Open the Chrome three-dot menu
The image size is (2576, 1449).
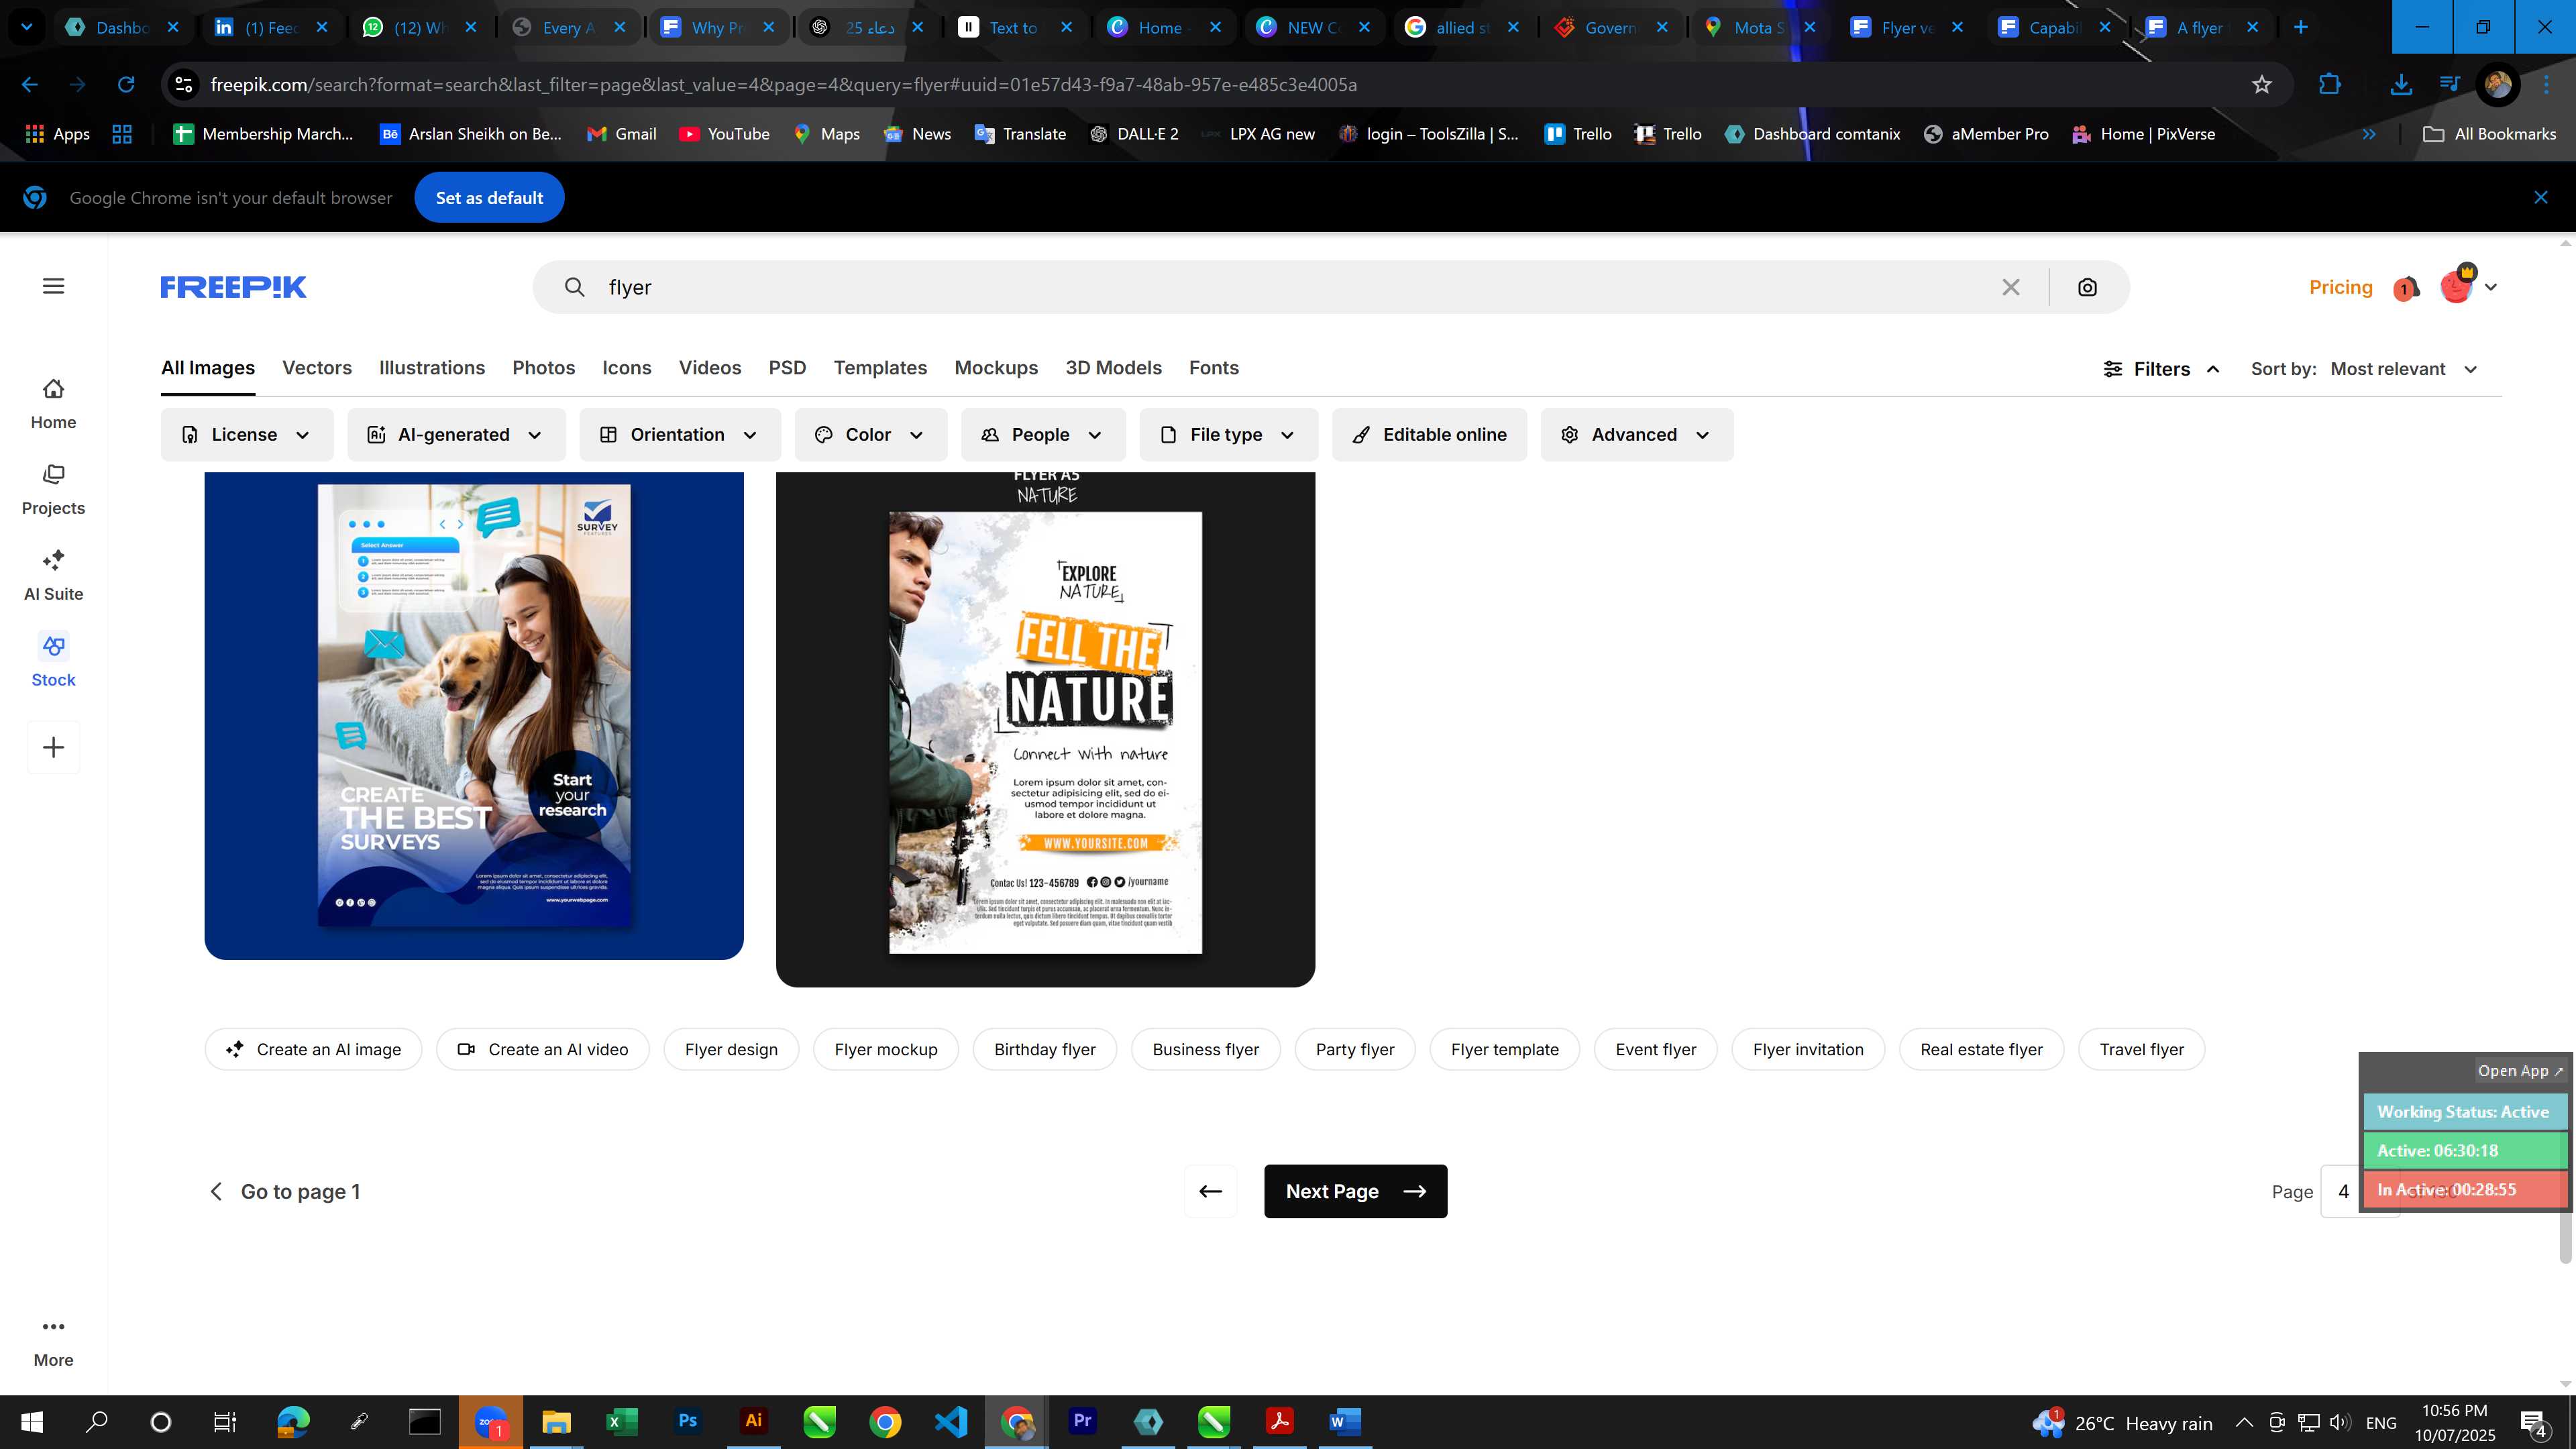[2546, 85]
